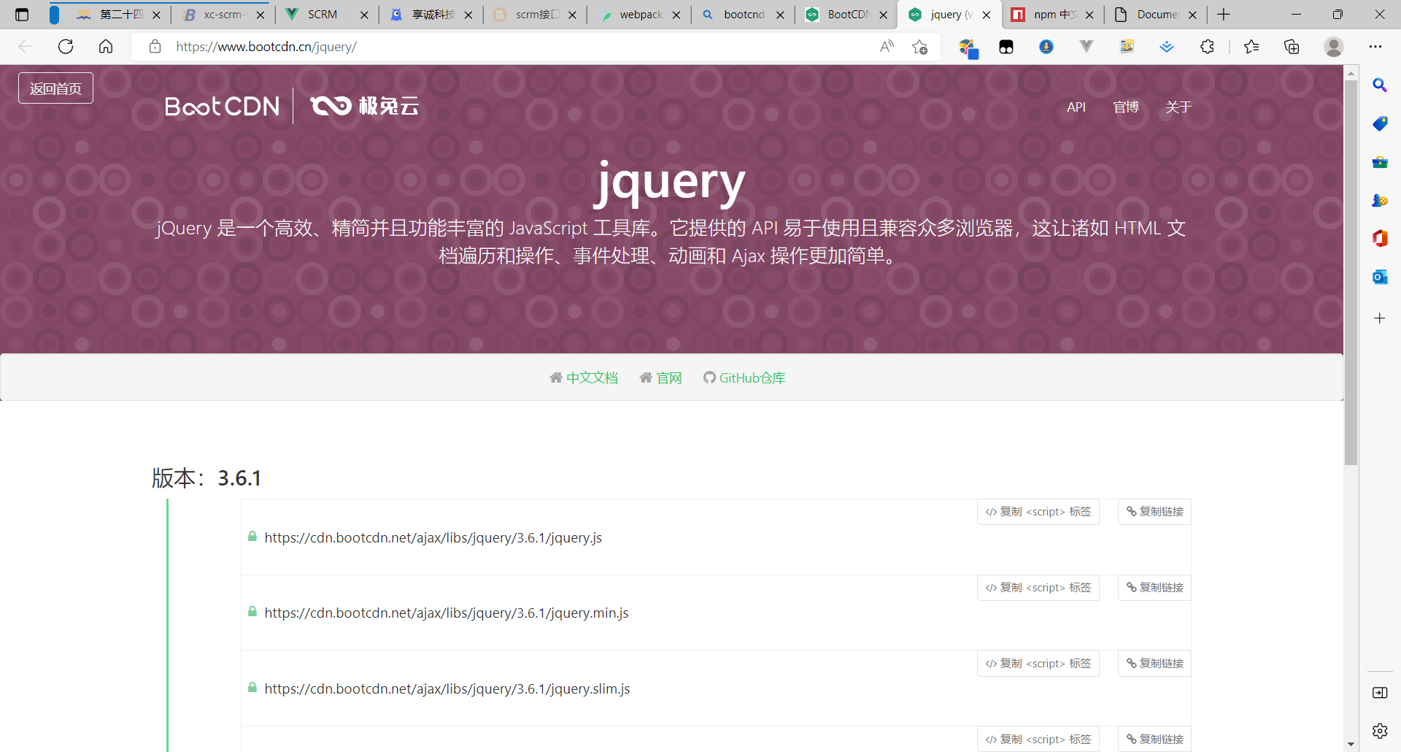Image resolution: width=1401 pixels, height=752 pixels.
Task: Open the sidebar Office icon
Action: tap(1380, 239)
